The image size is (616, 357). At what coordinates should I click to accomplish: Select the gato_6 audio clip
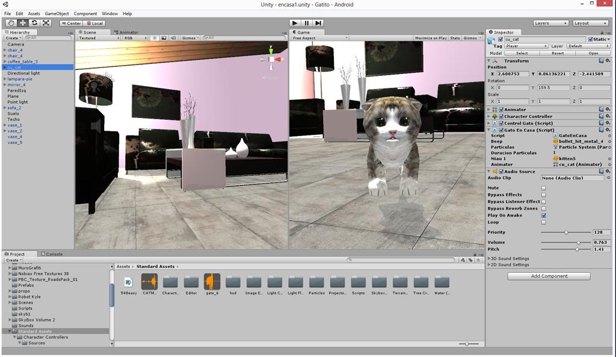point(212,285)
